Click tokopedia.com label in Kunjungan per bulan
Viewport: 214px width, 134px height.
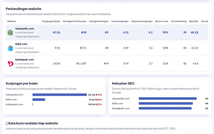pyautogui.click(x=15, y=95)
